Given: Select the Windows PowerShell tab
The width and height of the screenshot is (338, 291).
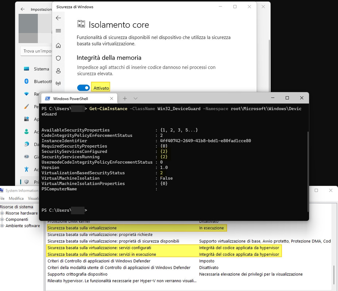Looking at the screenshot, I should coord(79,99).
